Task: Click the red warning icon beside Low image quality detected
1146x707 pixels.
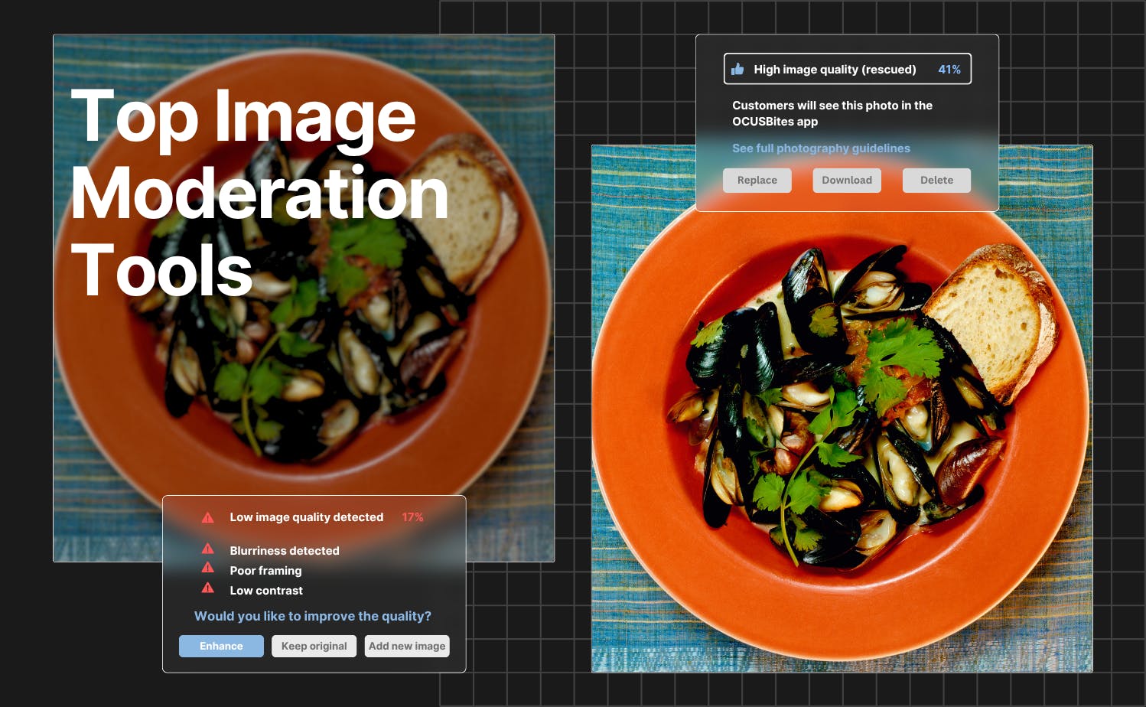Action: pyautogui.click(x=207, y=517)
